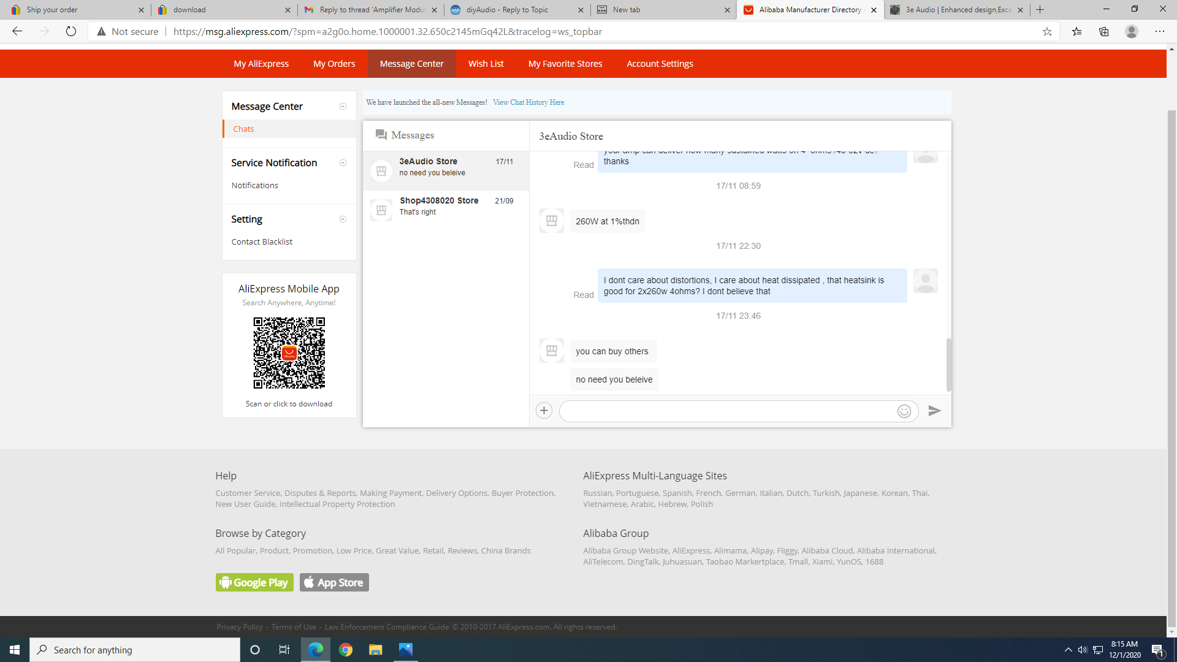Open a new browser tab with the plus
This screenshot has height=662, width=1177.
click(1040, 10)
